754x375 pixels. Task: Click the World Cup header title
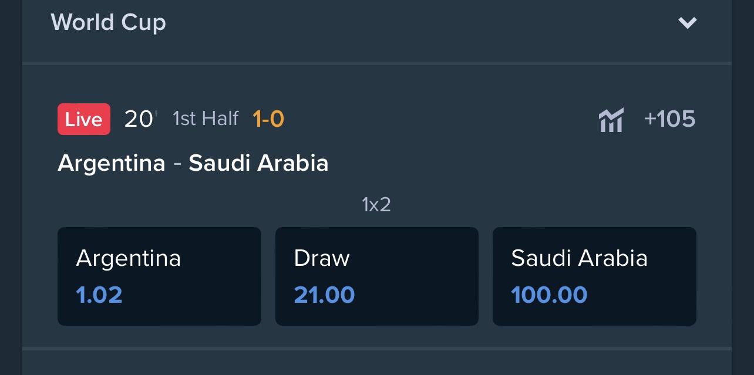click(x=109, y=22)
